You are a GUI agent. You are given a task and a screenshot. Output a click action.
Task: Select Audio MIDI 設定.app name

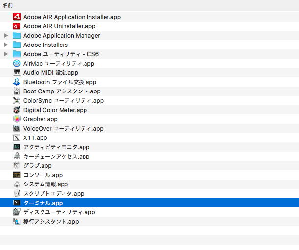(x=51, y=73)
